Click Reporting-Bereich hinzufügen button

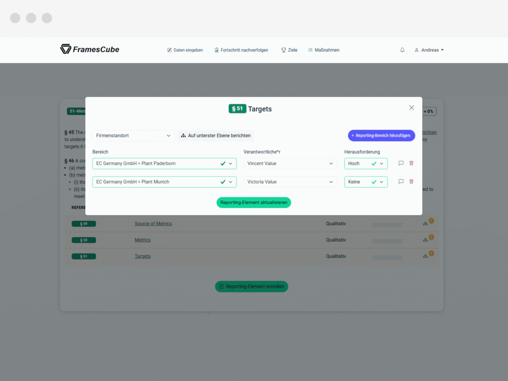(381, 135)
